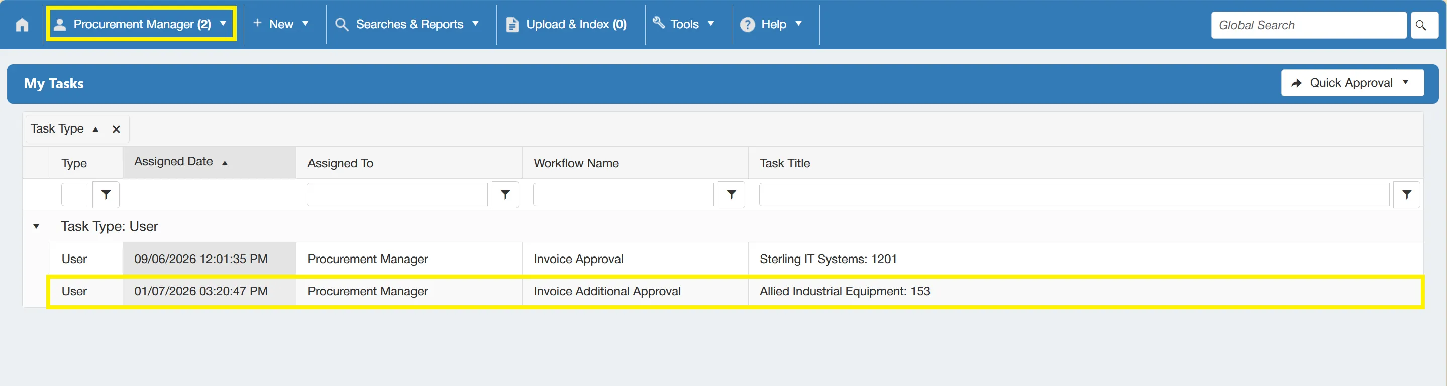The image size is (1447, 386).
Task: Click the Help menu dropdown arrow
Action: pos(798,24)
